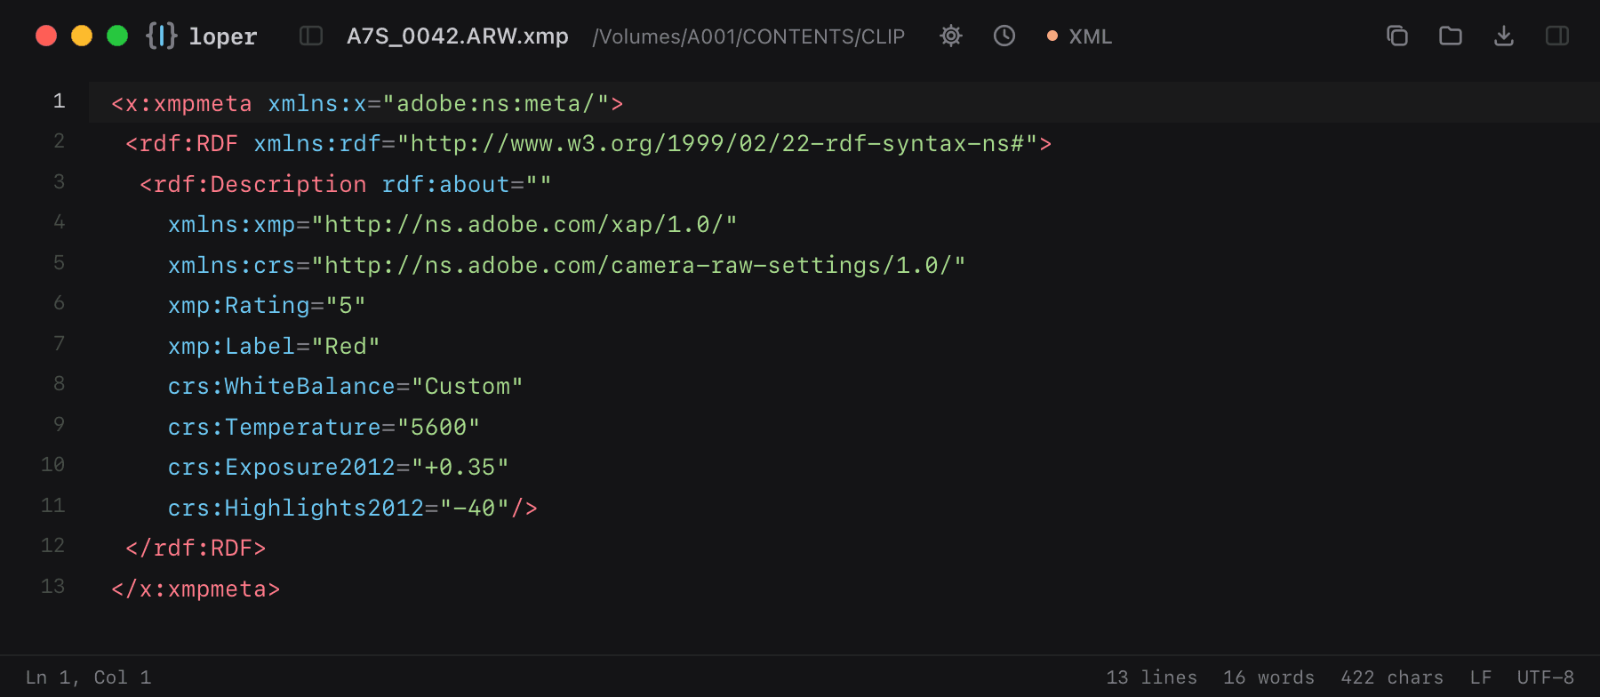
Task: Click the LF line ending indicator
Action: coord(1481,677)
